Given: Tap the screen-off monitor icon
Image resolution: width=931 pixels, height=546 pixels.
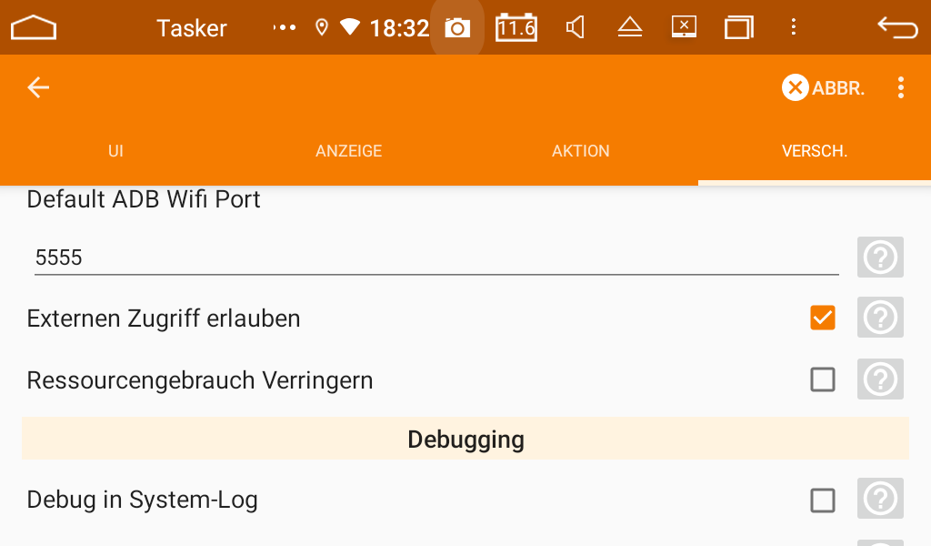Looking at the screenshot, I should tap(684, 26).
